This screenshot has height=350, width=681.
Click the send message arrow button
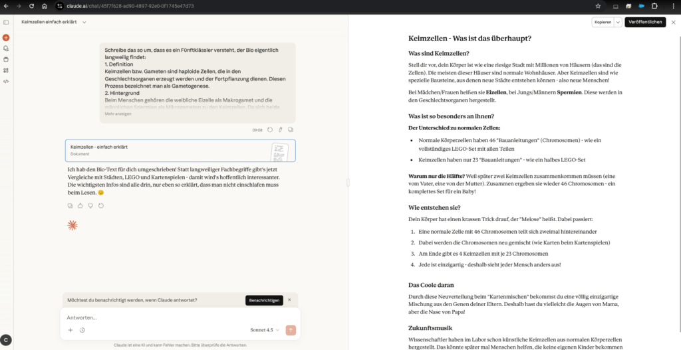[290, 330]
